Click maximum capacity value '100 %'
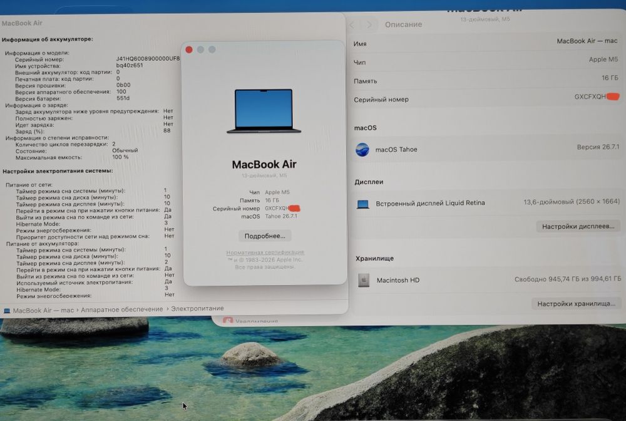 tap(120, 157)
